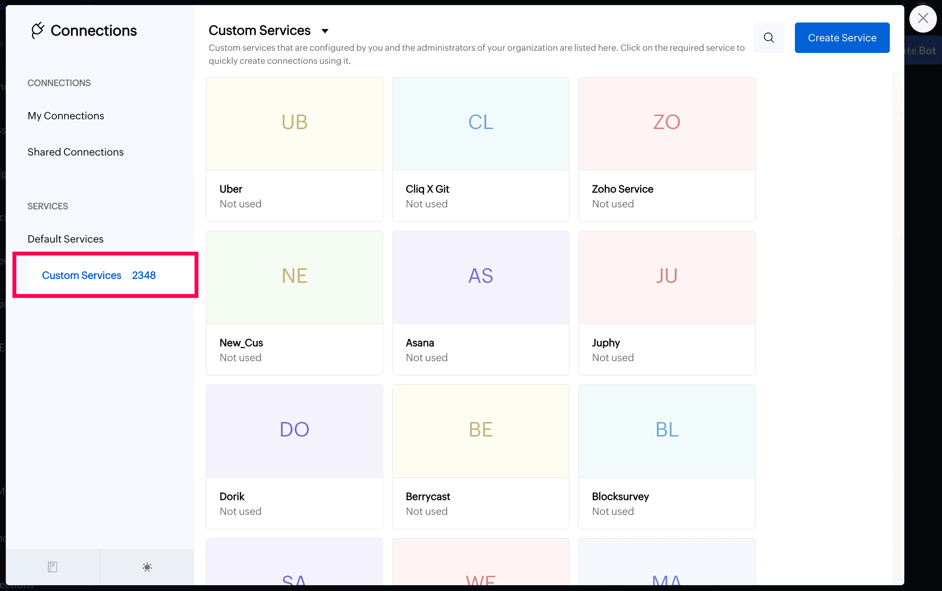Click the Create Service button
The width and height of the screenshot is (942, 591).
coord(842,37)
